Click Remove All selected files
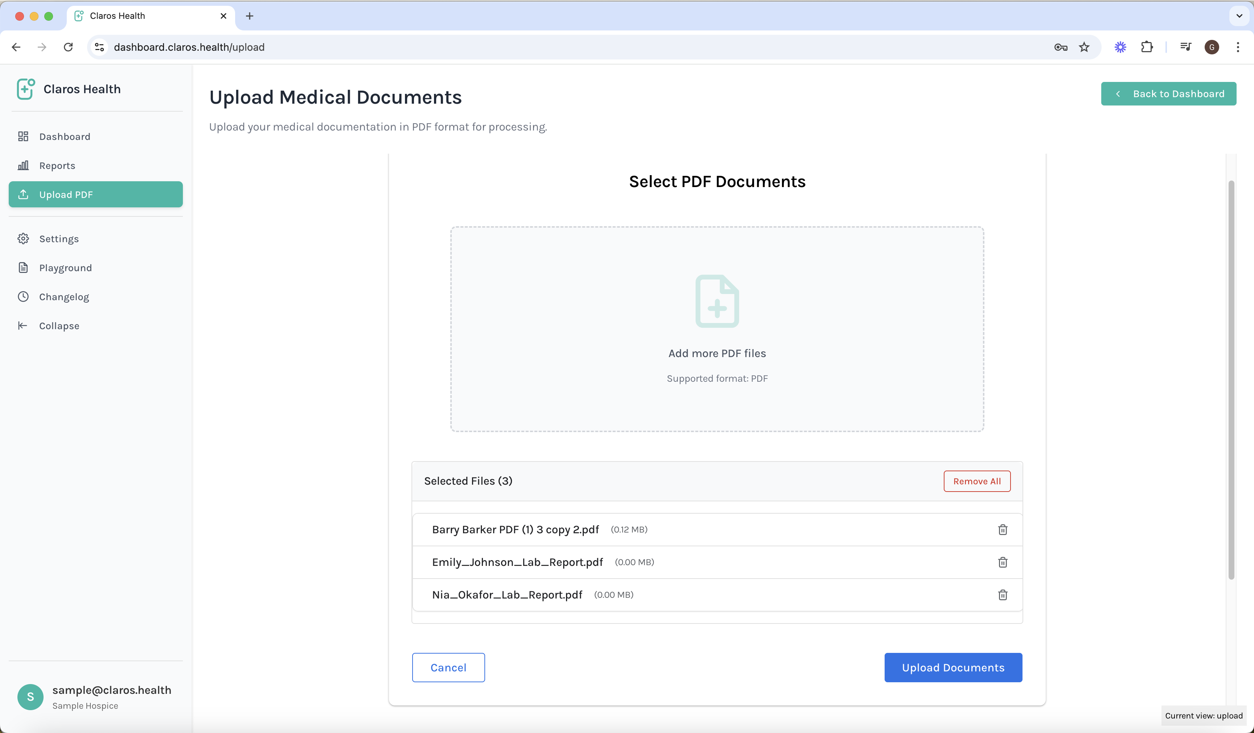The image size is (1254, 733). [976, 481]
